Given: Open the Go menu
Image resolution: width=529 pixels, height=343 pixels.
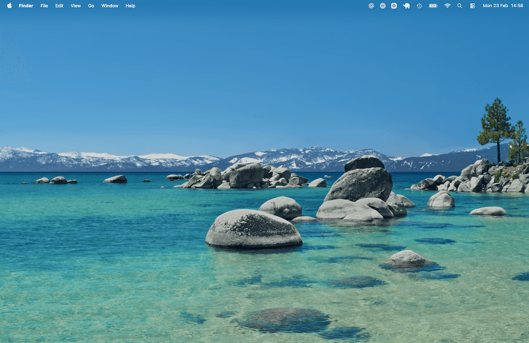Looking at the screenshot, I should tap(91, 6).
